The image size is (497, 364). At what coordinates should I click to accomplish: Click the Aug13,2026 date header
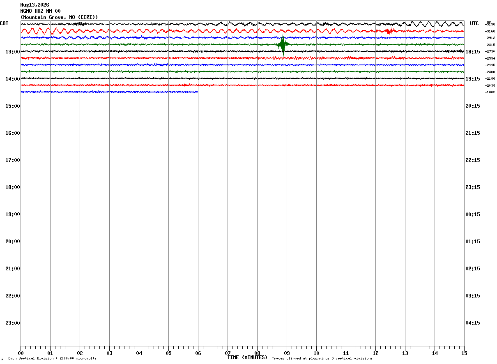point(35,5)
